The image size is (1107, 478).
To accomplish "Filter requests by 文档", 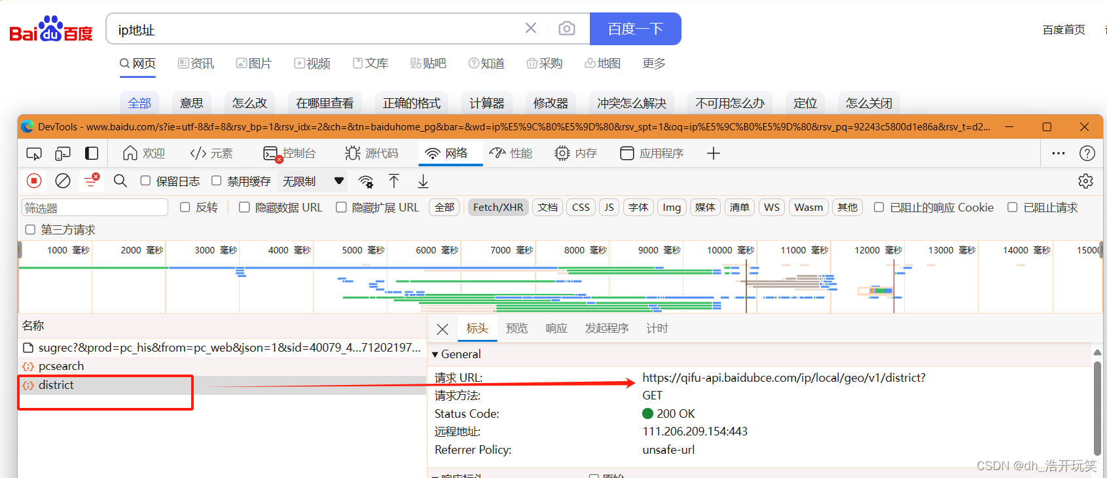I will [548, 208].
